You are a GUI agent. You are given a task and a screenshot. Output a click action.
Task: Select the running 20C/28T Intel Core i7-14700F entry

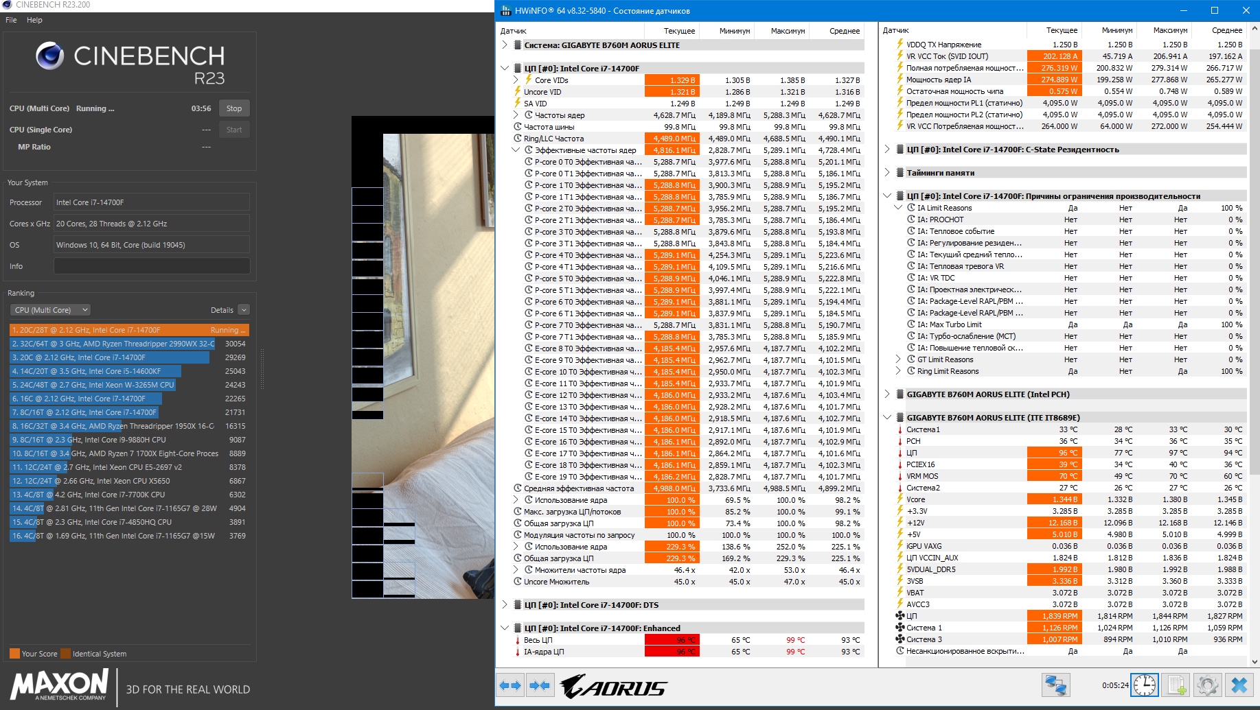(128, 330)
